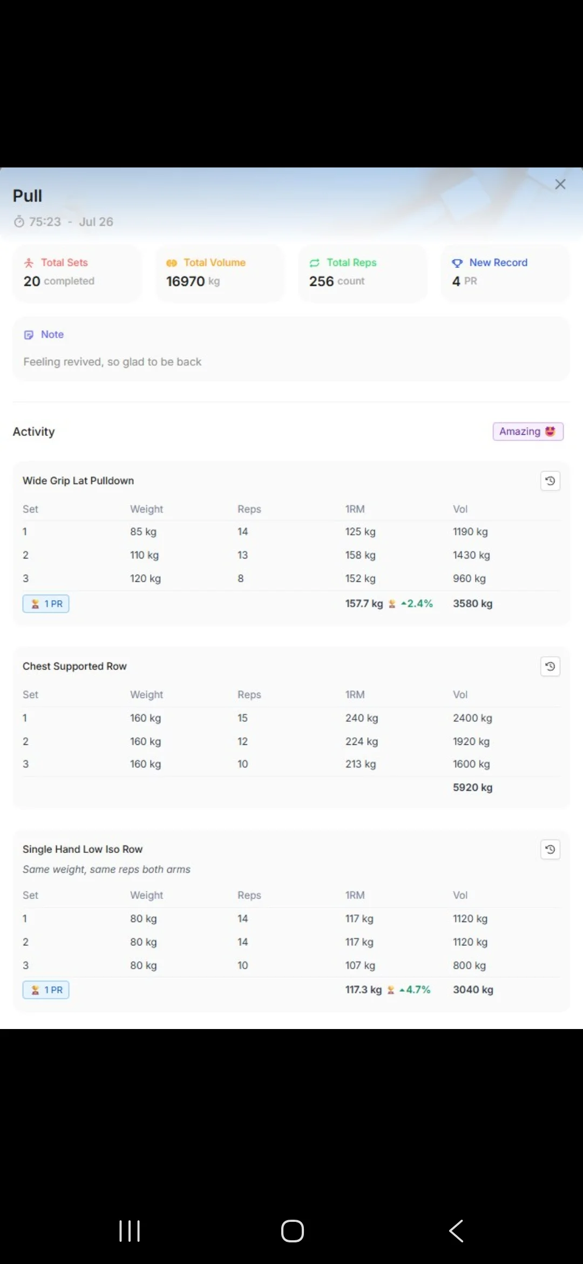Click the Note icon
Viewport: 583px width, 1264px height.
tap(29, 335)
